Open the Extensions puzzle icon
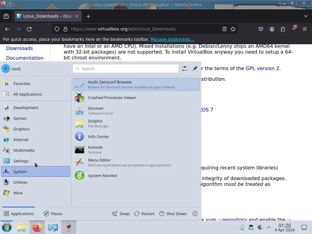 [x=283, y=29]
